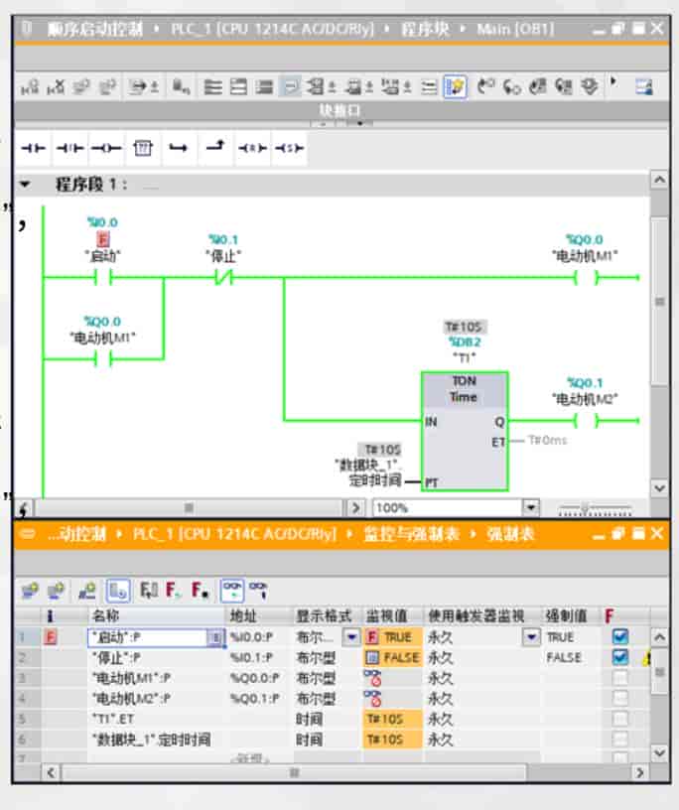Click the first icon in the force table toolbar
This screenshot has width=679, height=810.
pos(30,591)
